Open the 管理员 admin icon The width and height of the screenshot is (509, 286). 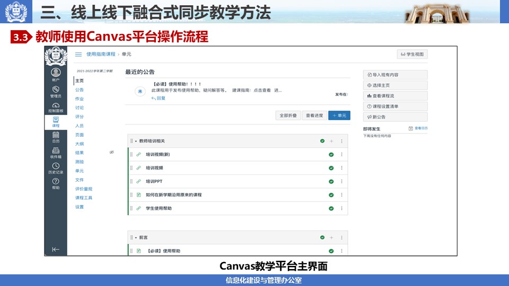[x=56, y=92]
